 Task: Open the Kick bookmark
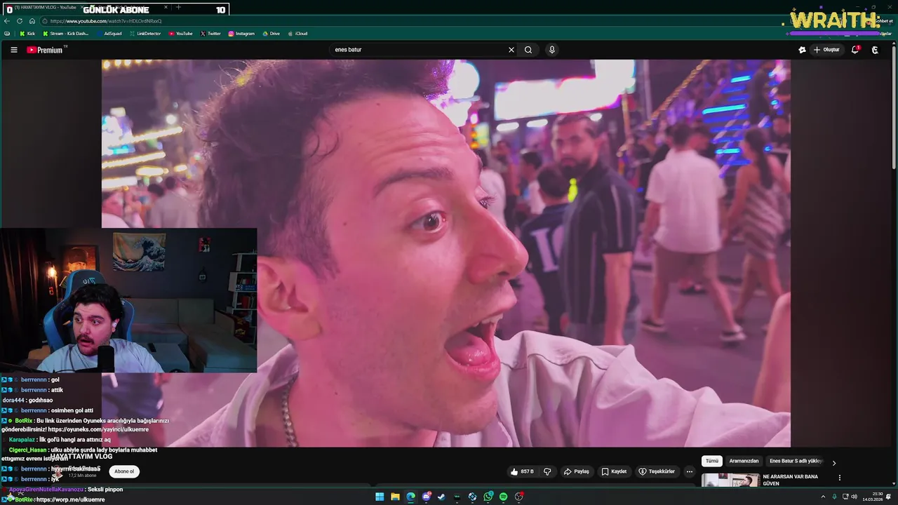(27, 34)
